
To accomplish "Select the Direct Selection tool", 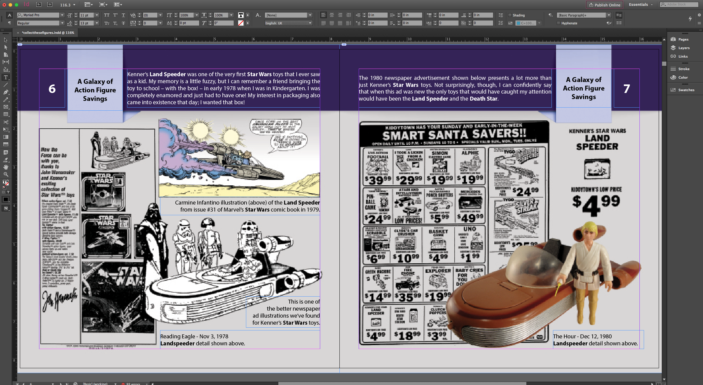I will (5, 47).
